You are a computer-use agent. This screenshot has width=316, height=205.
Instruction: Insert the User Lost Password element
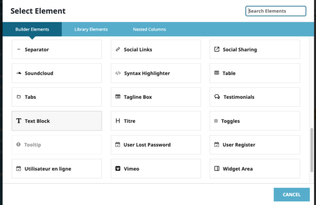[155, 145]
